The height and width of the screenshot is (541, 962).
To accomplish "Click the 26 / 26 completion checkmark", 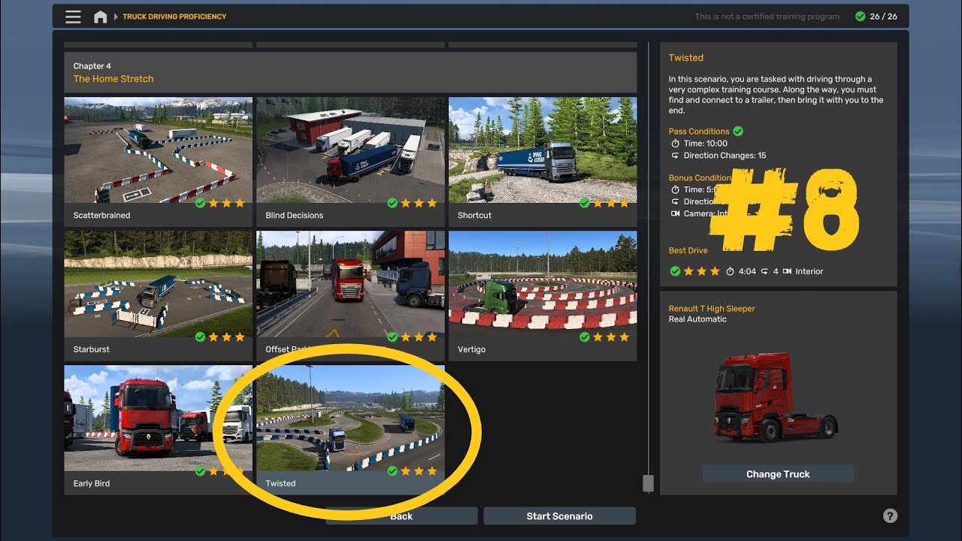I will (x=860, y=17).
